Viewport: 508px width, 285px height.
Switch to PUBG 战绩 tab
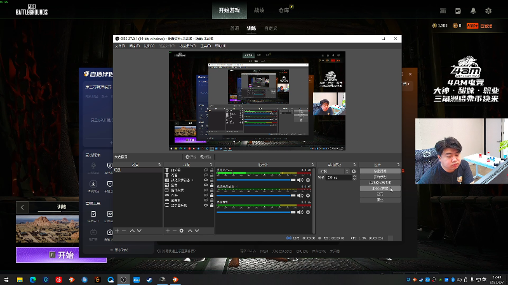click(259, 10)
